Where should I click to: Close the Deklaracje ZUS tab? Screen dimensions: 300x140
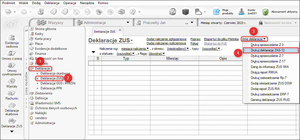pos(120,30)
